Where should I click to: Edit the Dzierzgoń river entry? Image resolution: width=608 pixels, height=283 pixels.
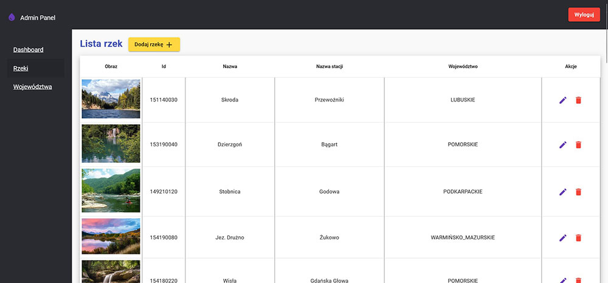562,145
